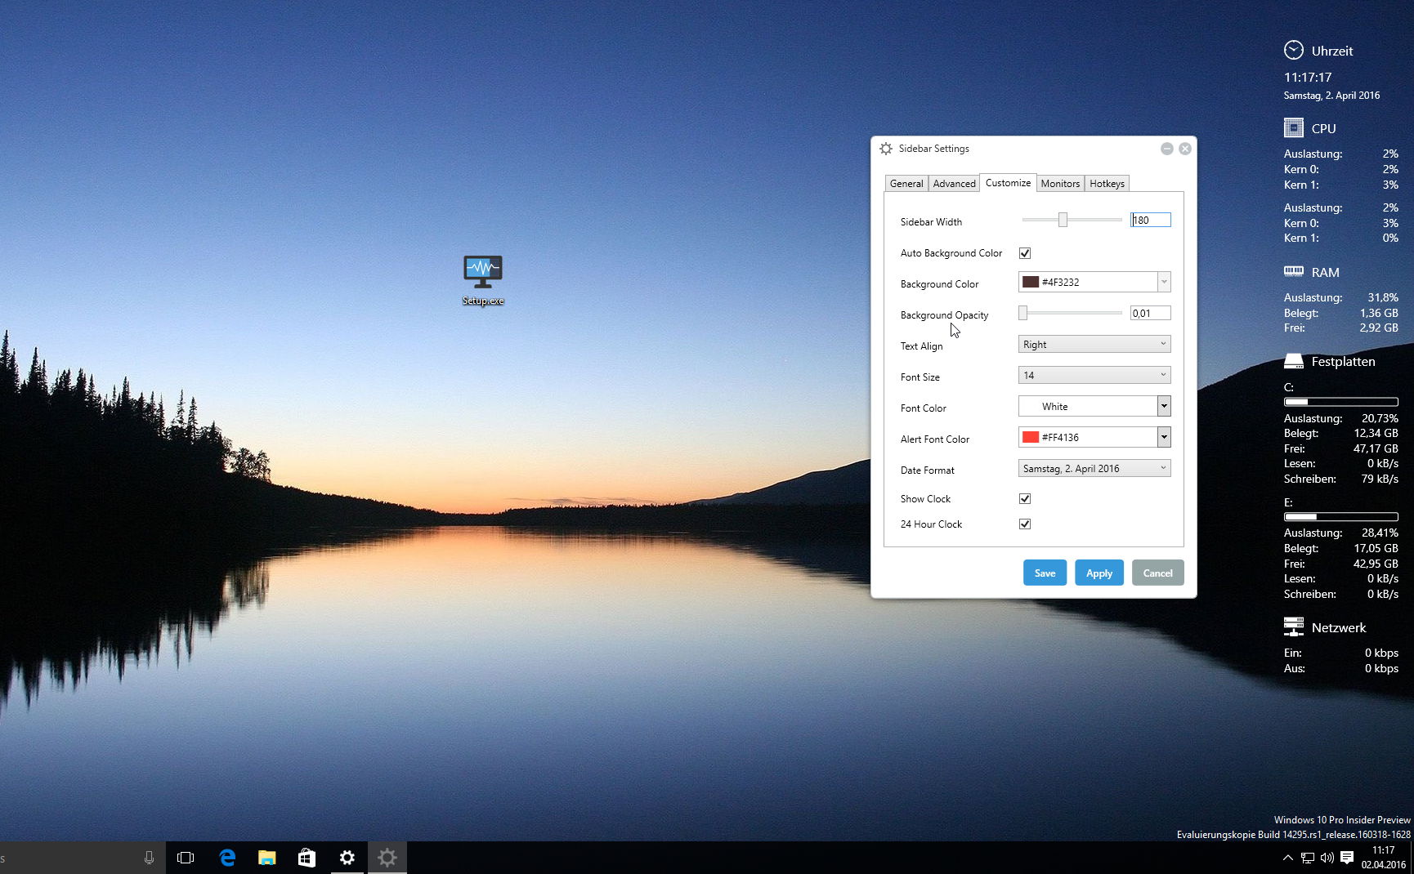Click the Uhrzeit clock icon in sidebar
The image size is (1414, 874).
click(x=1294, y=51)
